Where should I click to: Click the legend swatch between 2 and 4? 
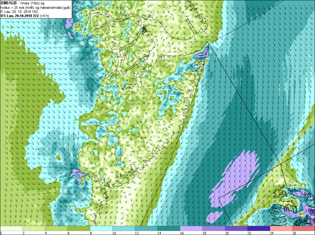tap(34, 228)
